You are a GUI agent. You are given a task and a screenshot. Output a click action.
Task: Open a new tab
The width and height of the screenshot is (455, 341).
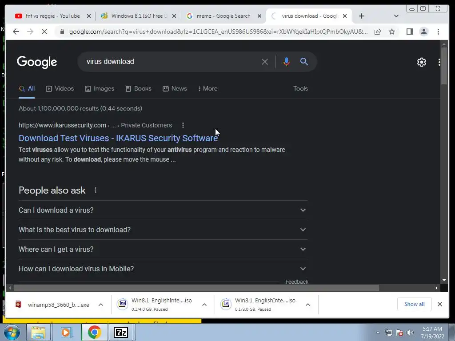pyautogui.click(x=362, y=16)
